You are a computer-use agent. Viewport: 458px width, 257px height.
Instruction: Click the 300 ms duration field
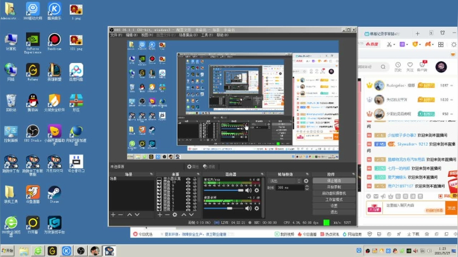coord(290,188)
